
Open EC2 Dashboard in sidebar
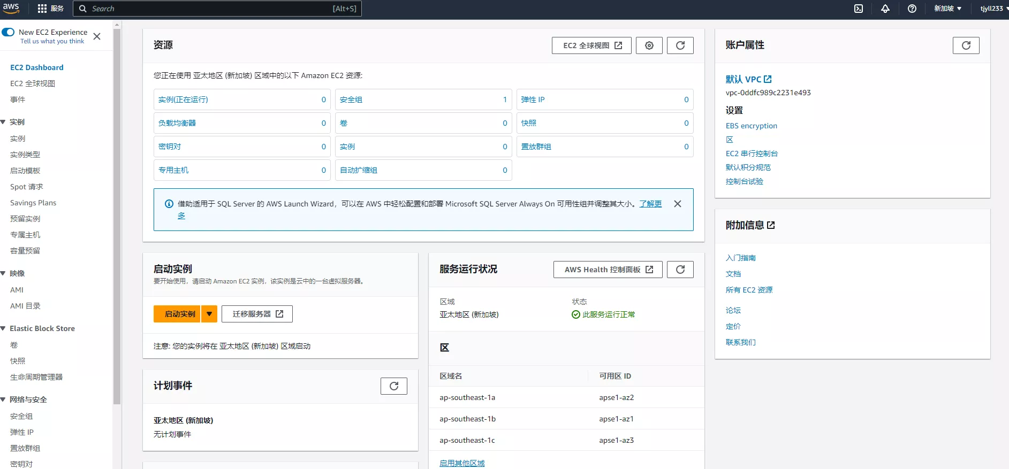(37, 67)
